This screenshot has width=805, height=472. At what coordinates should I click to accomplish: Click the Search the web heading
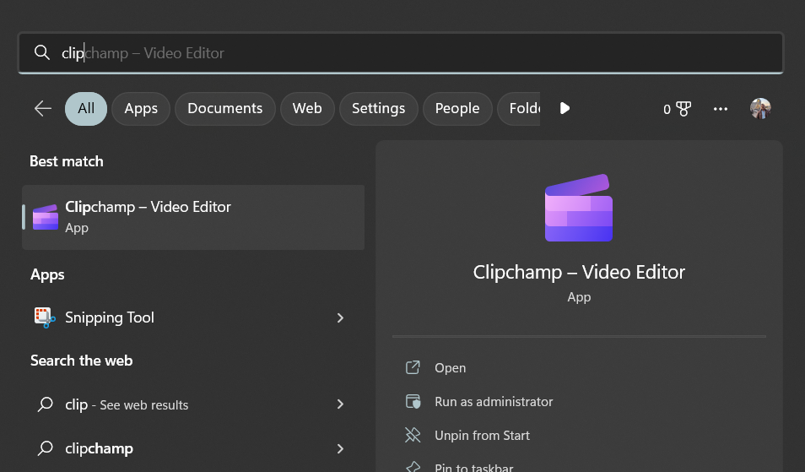point(81,361)
